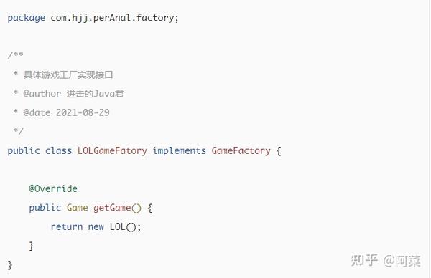This screenshot has height=278, width=431.
Task: Click the @Override annotation
Action: [x=53, y=188]
